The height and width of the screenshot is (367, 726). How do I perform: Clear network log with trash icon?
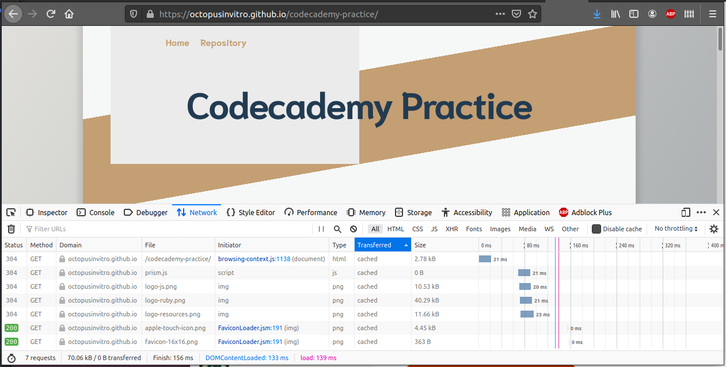pyautogui.click(x=11, y=229)
